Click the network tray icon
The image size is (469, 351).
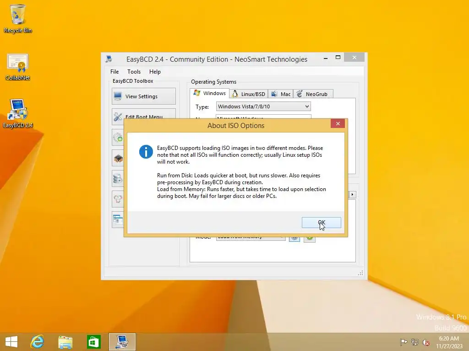pos(414,342)
